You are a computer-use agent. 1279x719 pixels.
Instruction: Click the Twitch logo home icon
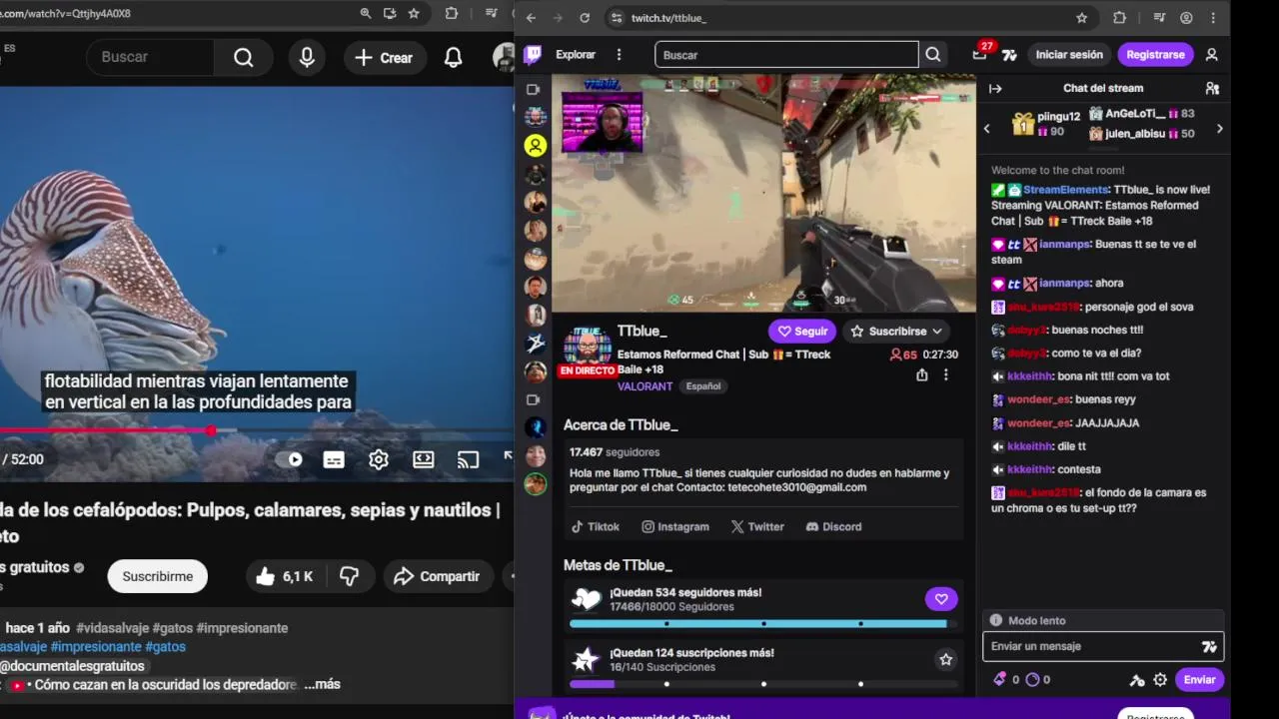click(535, 55)
